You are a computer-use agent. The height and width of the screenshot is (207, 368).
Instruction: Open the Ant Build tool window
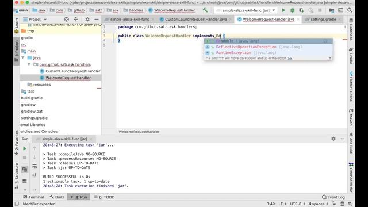[351, 143]
